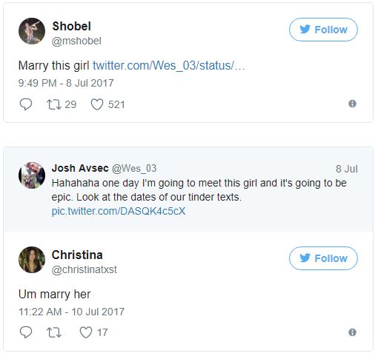Open the twitter.com/Wes_03/status link

[x=169, y=66]
